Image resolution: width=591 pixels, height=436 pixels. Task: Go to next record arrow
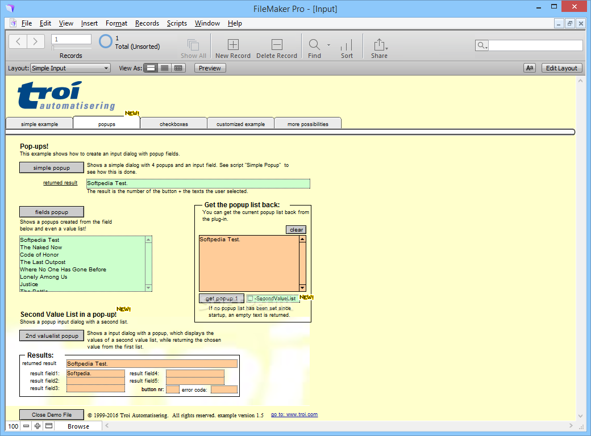[x=35, y=41]
